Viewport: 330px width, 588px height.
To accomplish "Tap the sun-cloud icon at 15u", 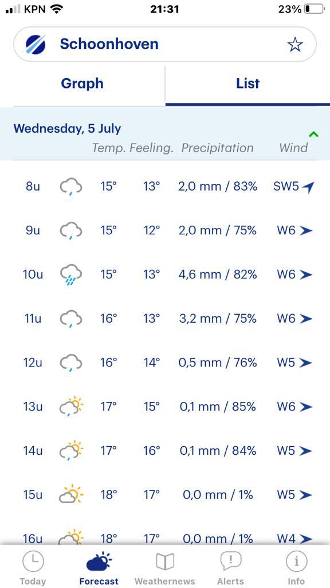I will pos(71,495).
